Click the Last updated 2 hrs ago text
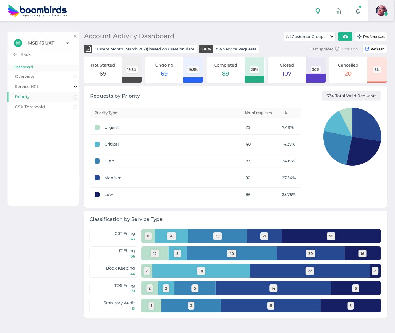 point(334,49)
